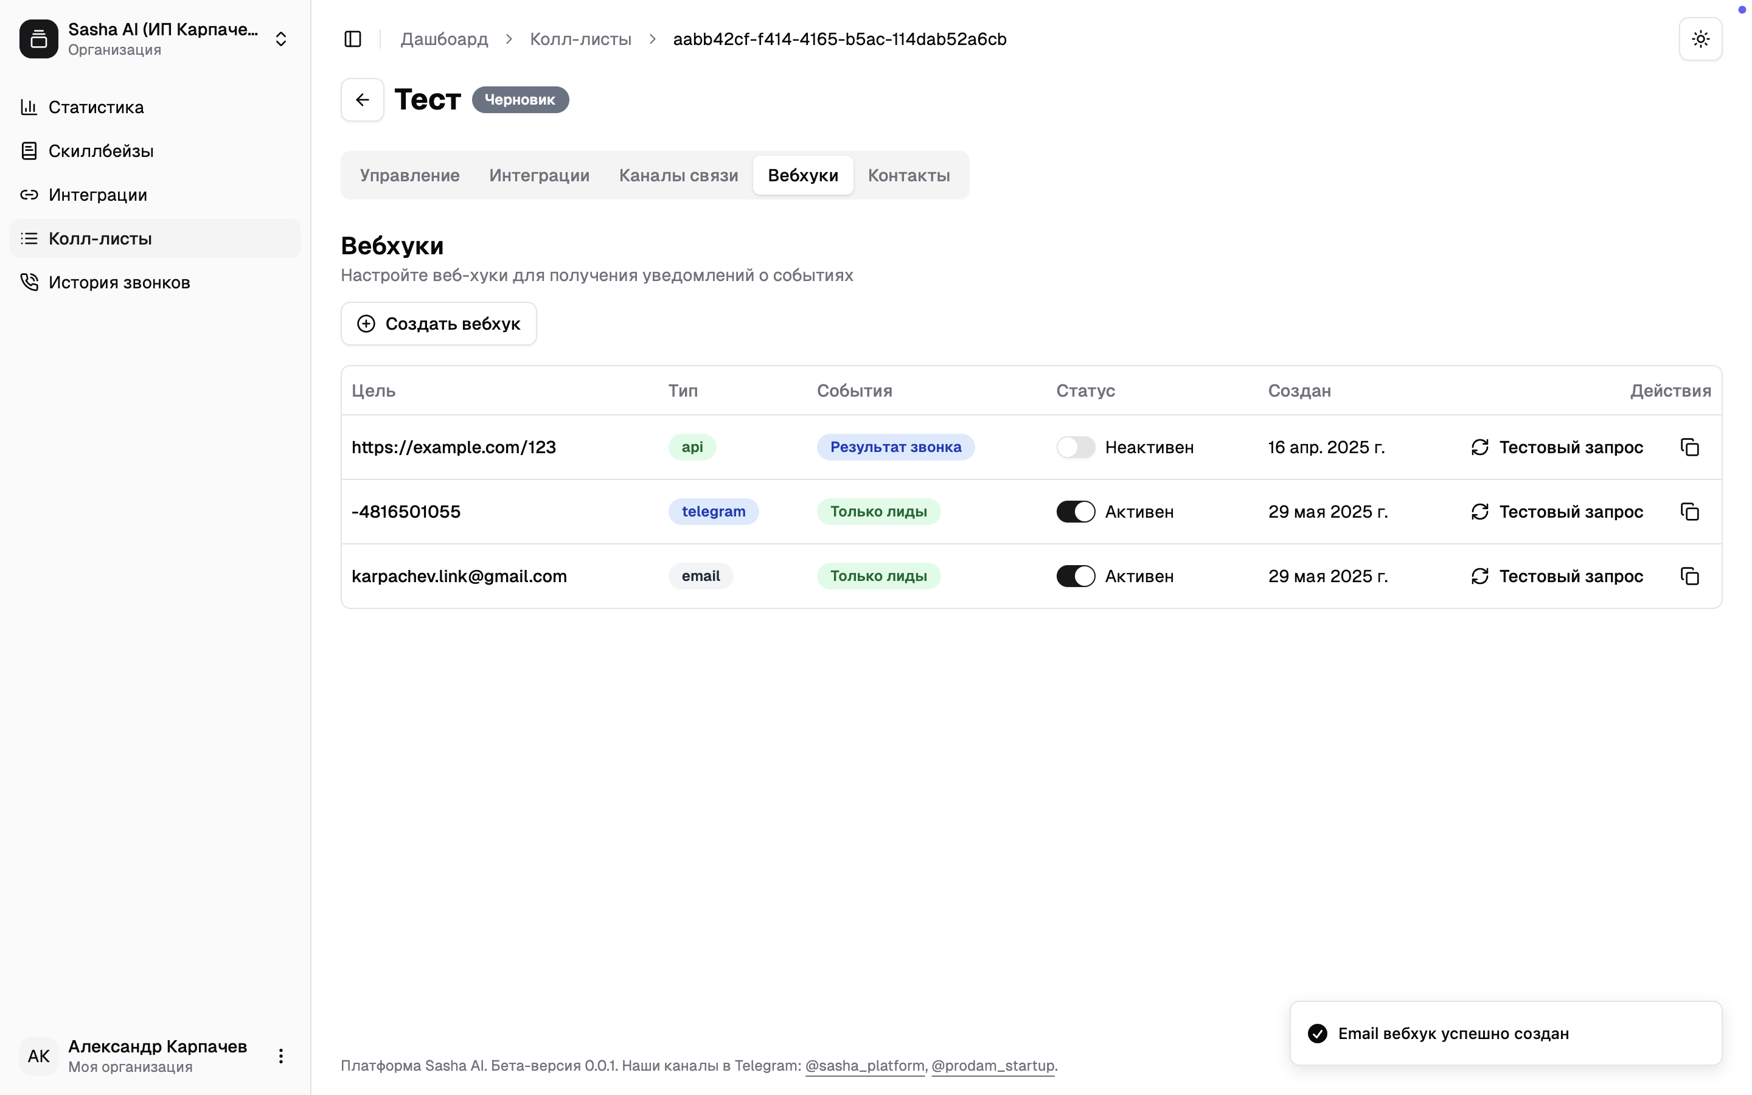Expand the Sasha AI organization switcher
The width and height of the screenshot is (1752, 1095).
(x=281, y=39)
